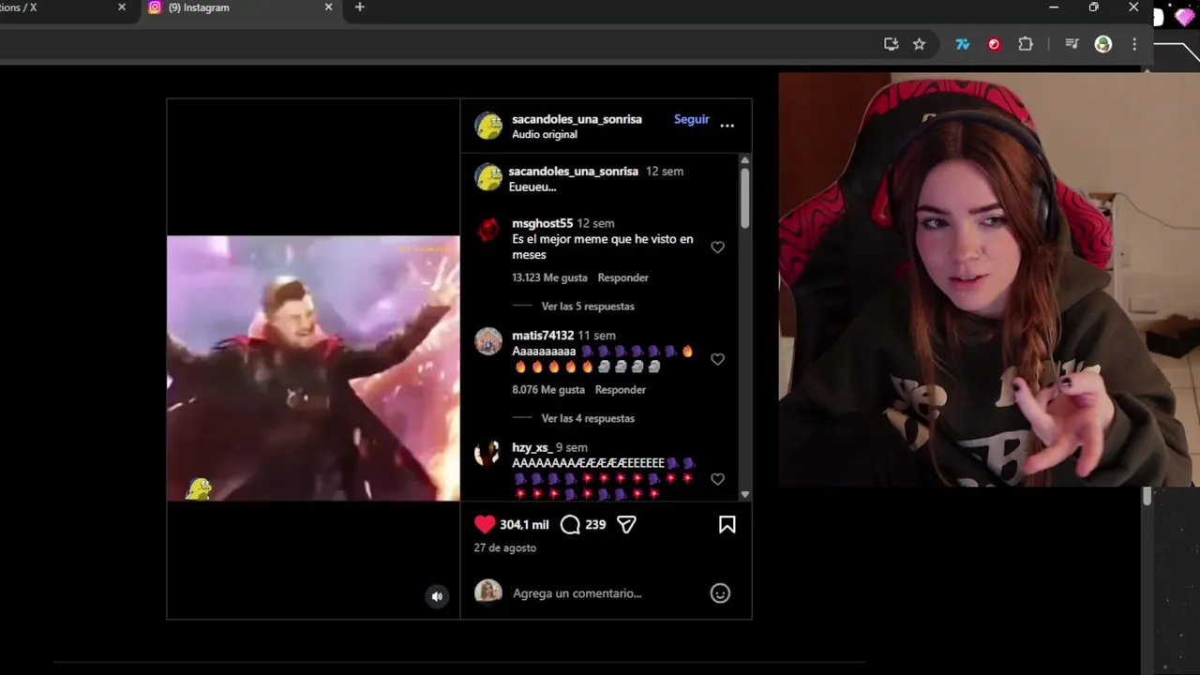Image resolution: width=1200 pixels, height=675 pixels.
Task: Open caption author avatar next to Eueueu
Action: pos(488,177)
